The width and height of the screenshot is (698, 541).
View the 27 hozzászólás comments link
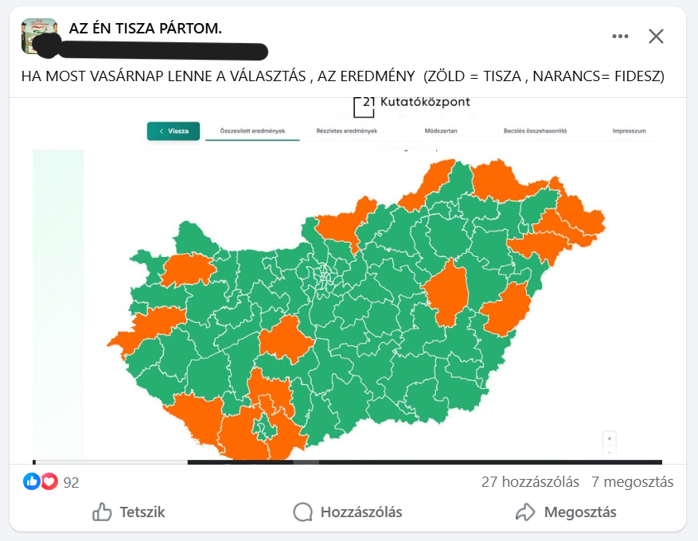(528, 482)
